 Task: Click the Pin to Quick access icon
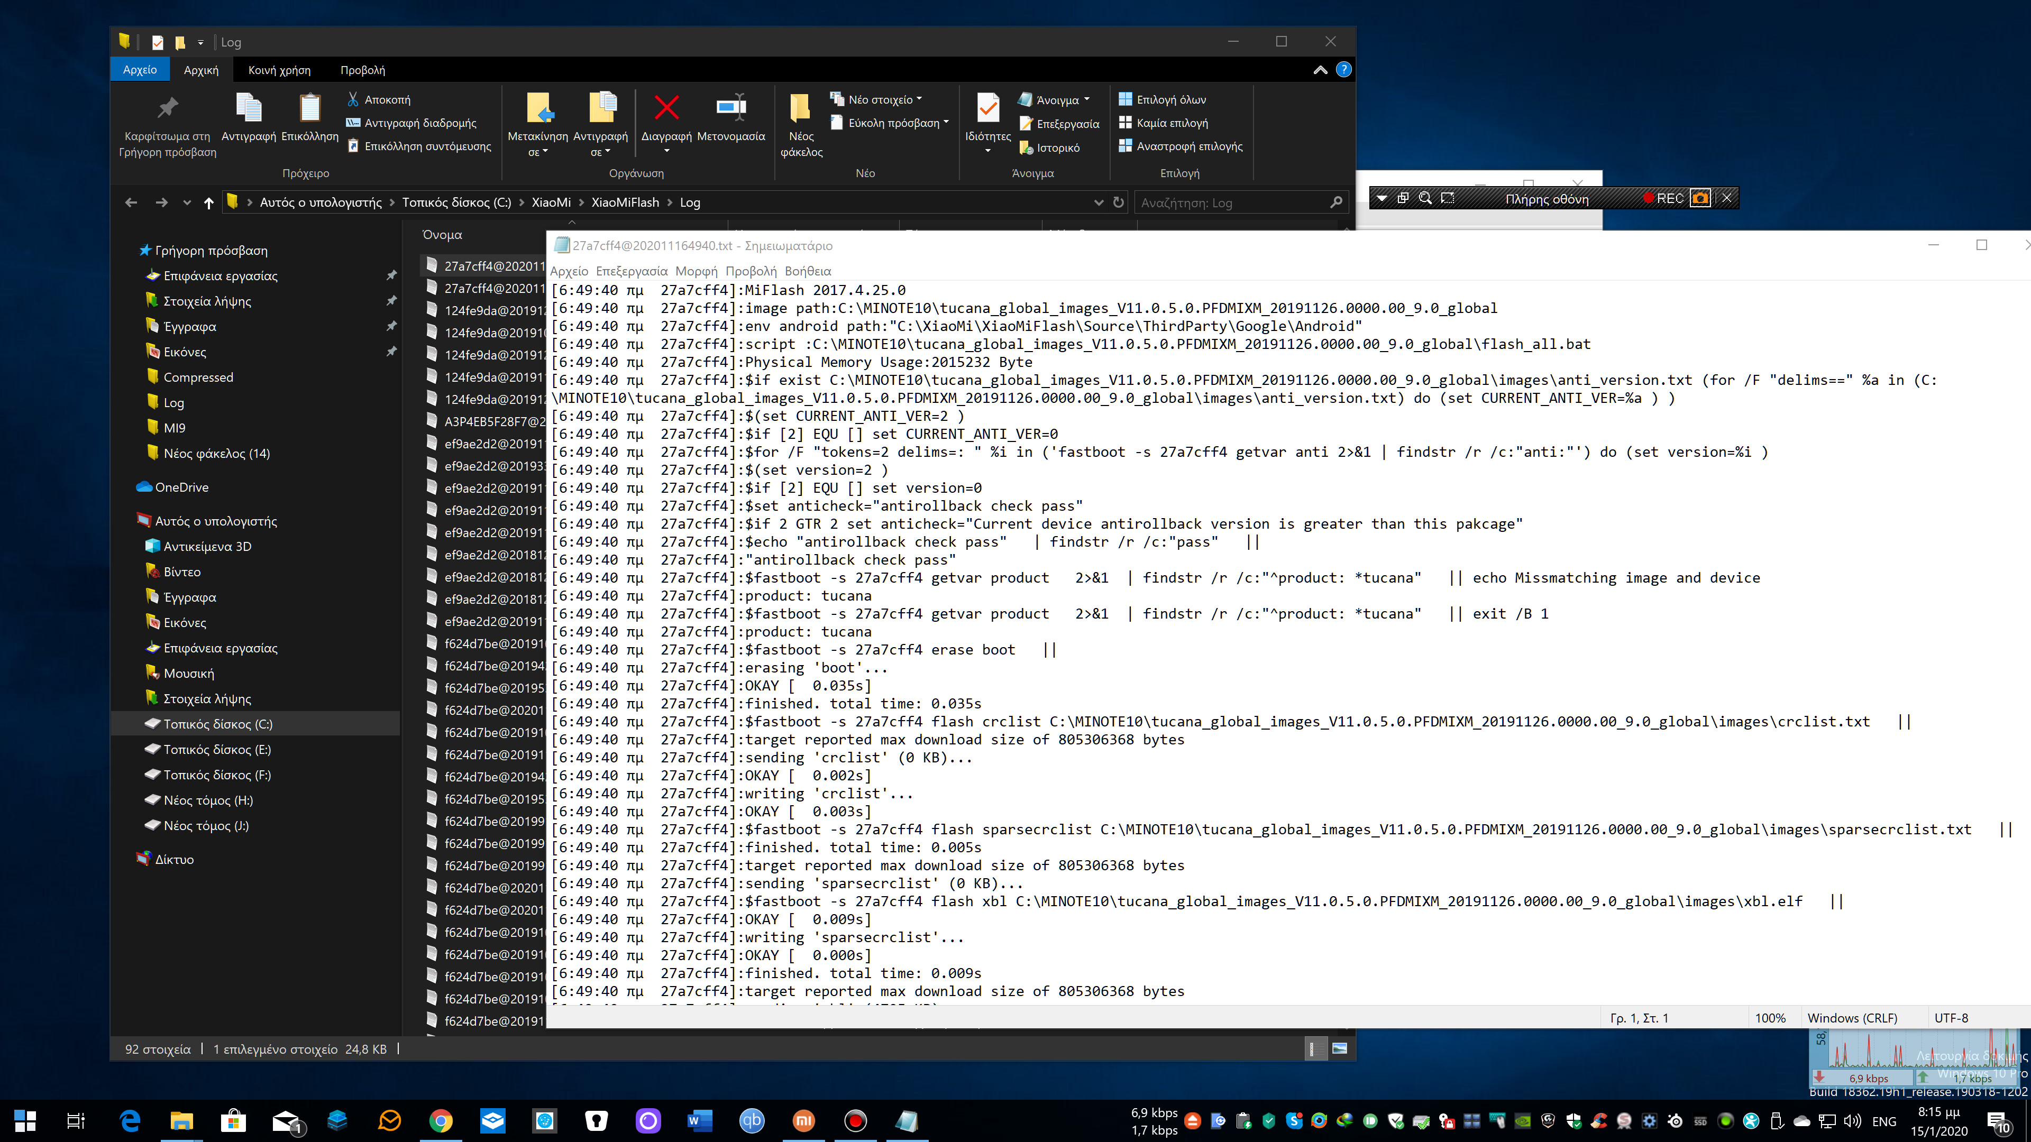(167, 108)
